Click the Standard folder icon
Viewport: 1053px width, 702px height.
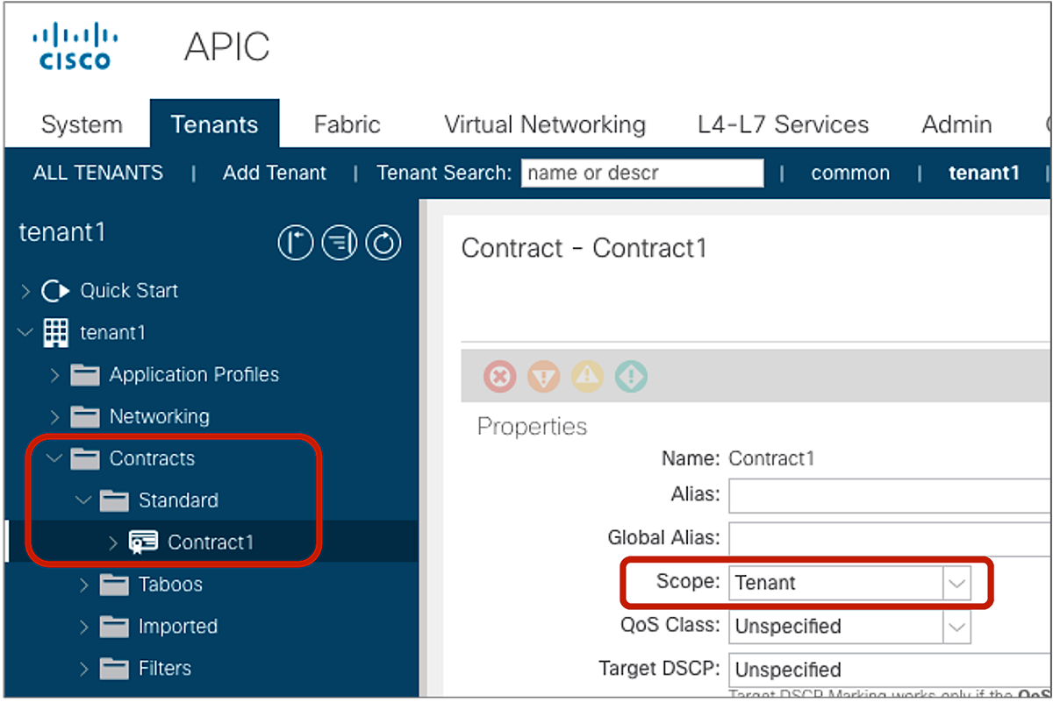(x=114, y=500)
